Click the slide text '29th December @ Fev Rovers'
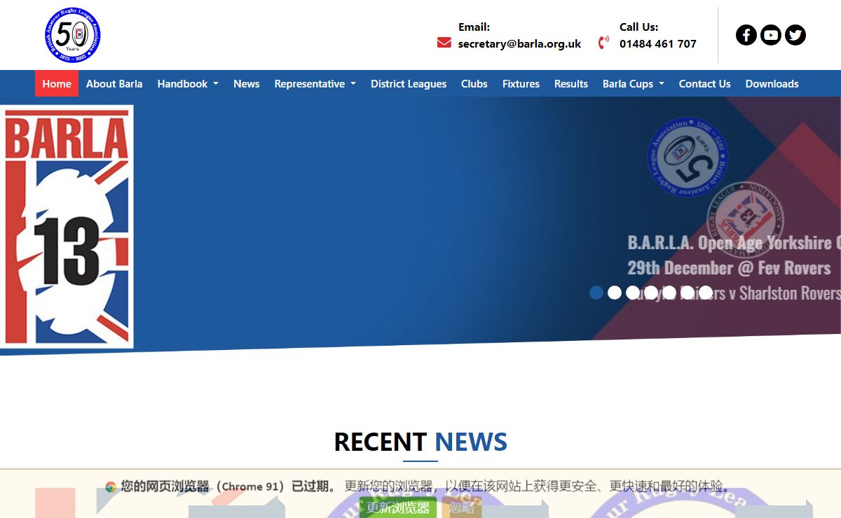Image resolution: width=841 pixels, height=518 pixels. click(x=729, y=267)
